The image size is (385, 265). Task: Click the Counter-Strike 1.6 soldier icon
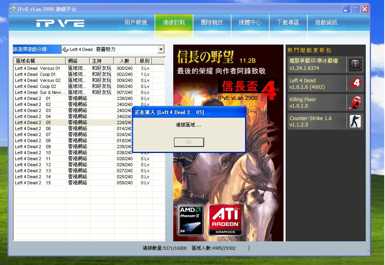pyautogui.click(x=355, y=121)
